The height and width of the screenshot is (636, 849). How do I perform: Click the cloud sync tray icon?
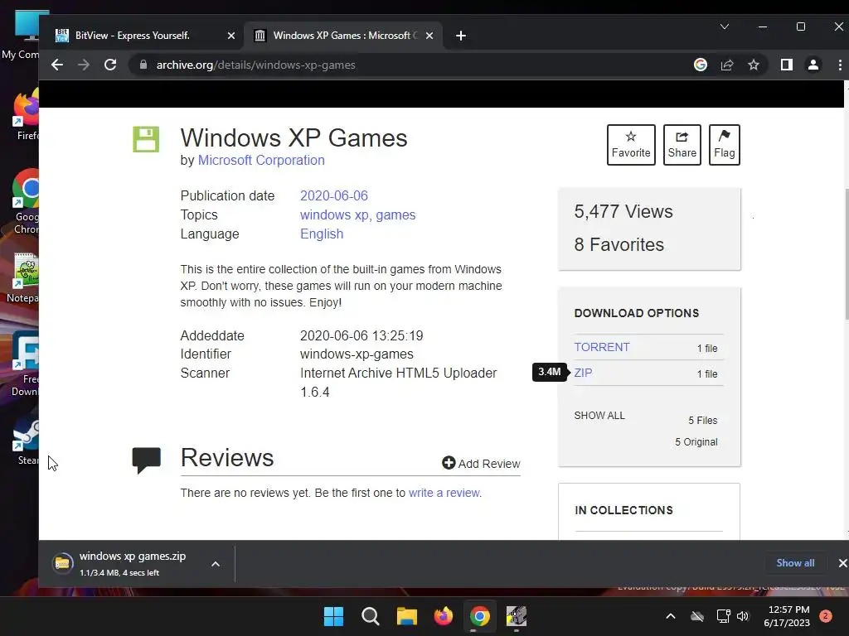(697, 616)
